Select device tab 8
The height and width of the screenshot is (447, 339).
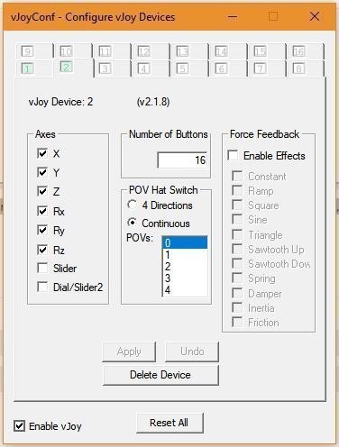point(305,69)
